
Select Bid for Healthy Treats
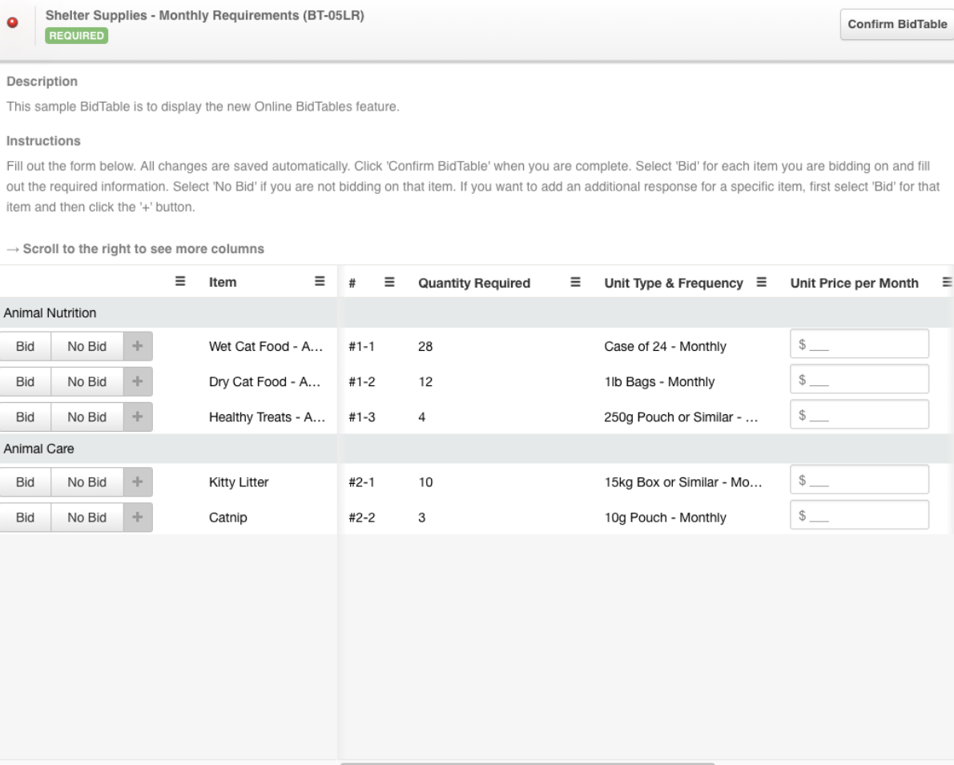point(25,417)
